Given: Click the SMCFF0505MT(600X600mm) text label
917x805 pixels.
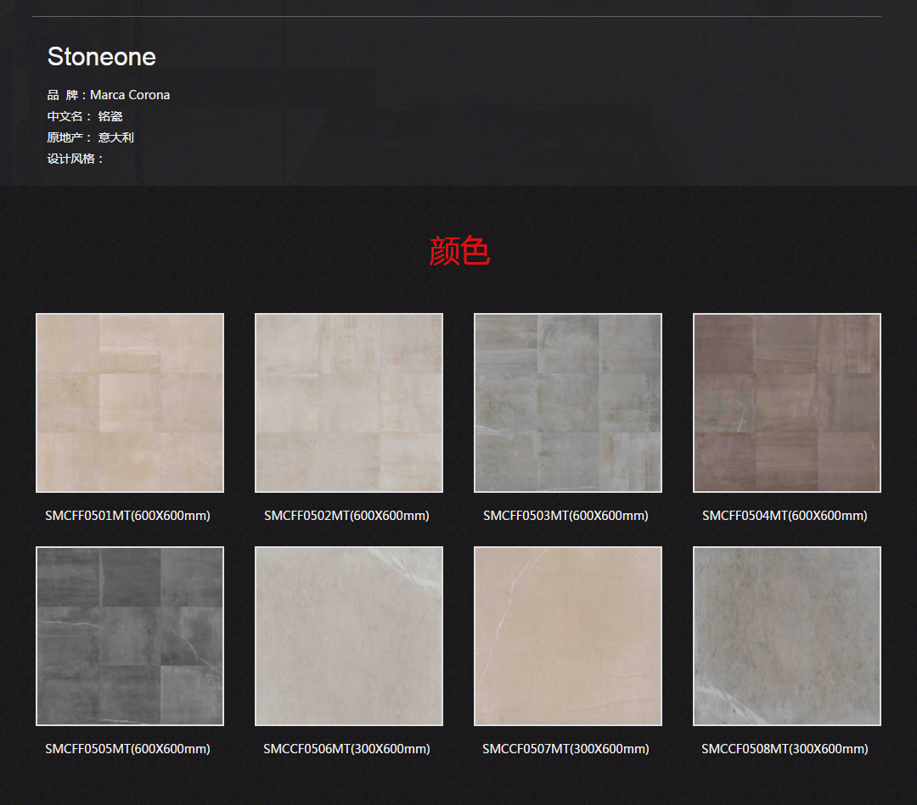Looking at the screenshot, I should tap(127, 749).
